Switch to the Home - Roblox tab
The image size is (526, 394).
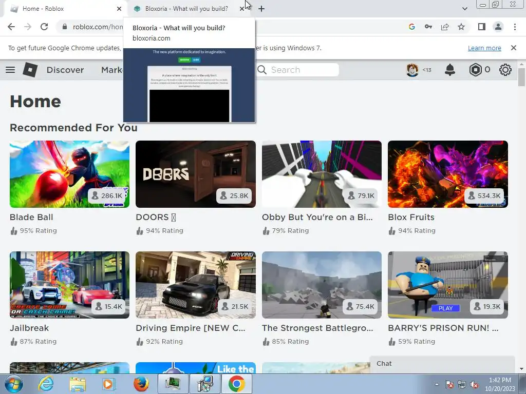click(x=64, y=9)
